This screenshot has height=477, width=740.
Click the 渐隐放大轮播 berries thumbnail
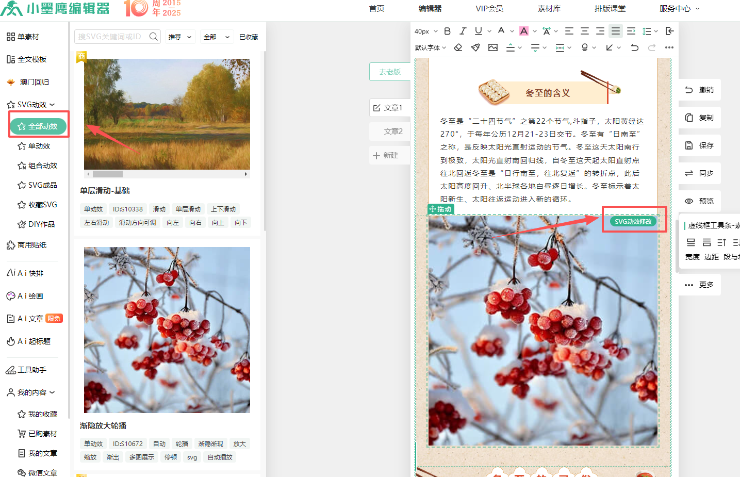pyautogui.click(x=167, y=330)
